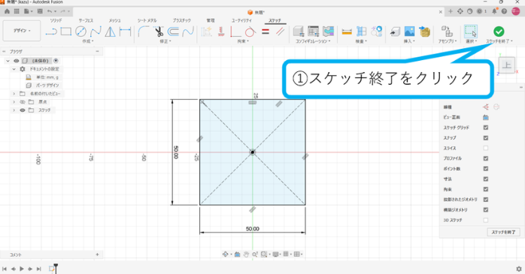Click the Look At icon in palette

[485, 117]
